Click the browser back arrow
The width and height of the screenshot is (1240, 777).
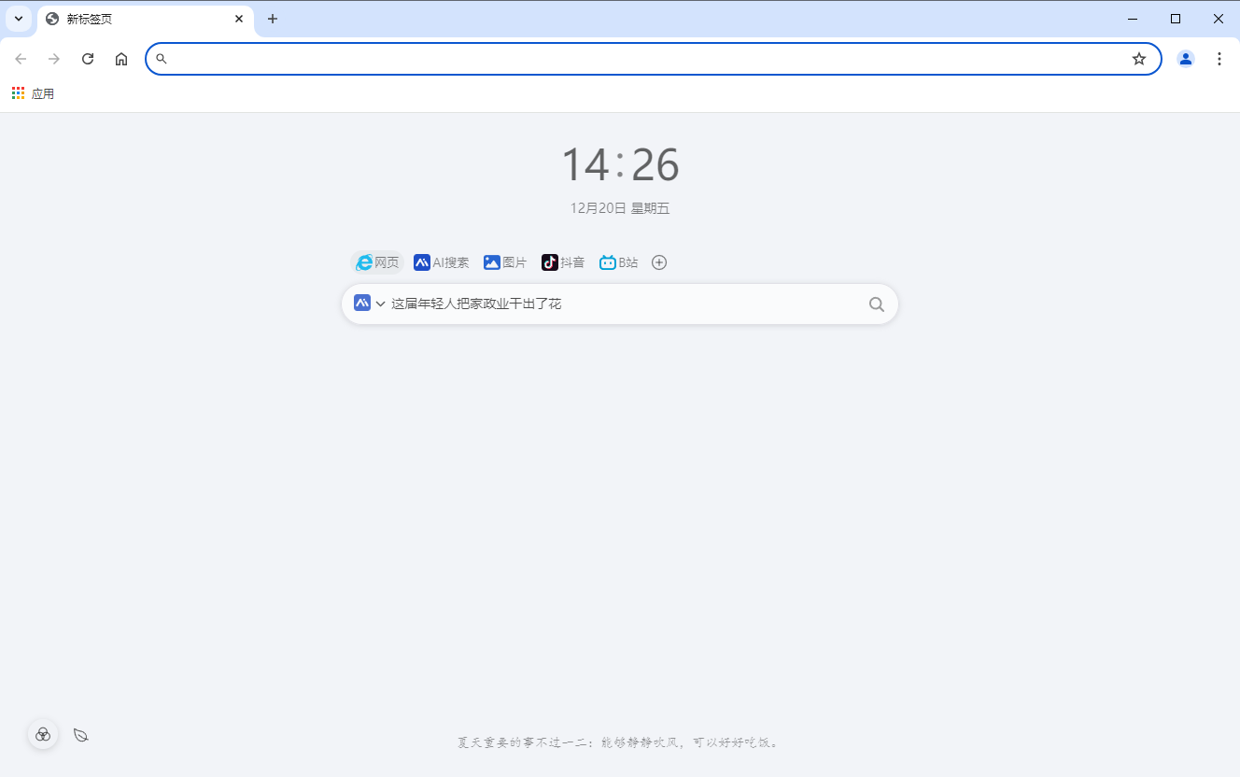(x=21, y=59)
